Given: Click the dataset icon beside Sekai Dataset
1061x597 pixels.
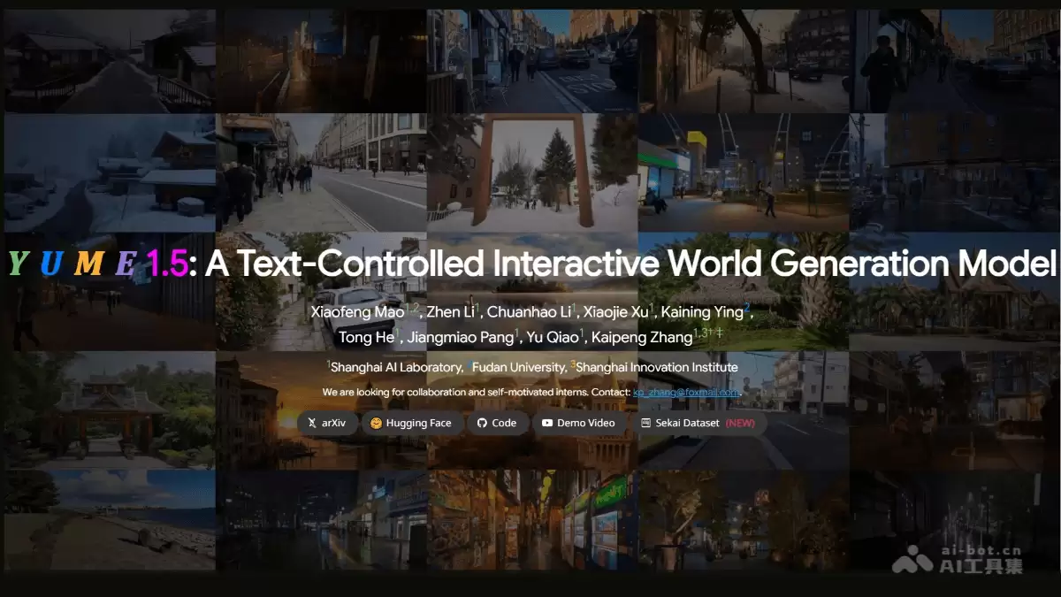Looking at the screenshot, I should (x=645, y=424).
